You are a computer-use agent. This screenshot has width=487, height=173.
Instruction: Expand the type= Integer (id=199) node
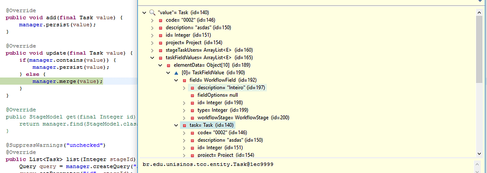[x=184, y=110]
